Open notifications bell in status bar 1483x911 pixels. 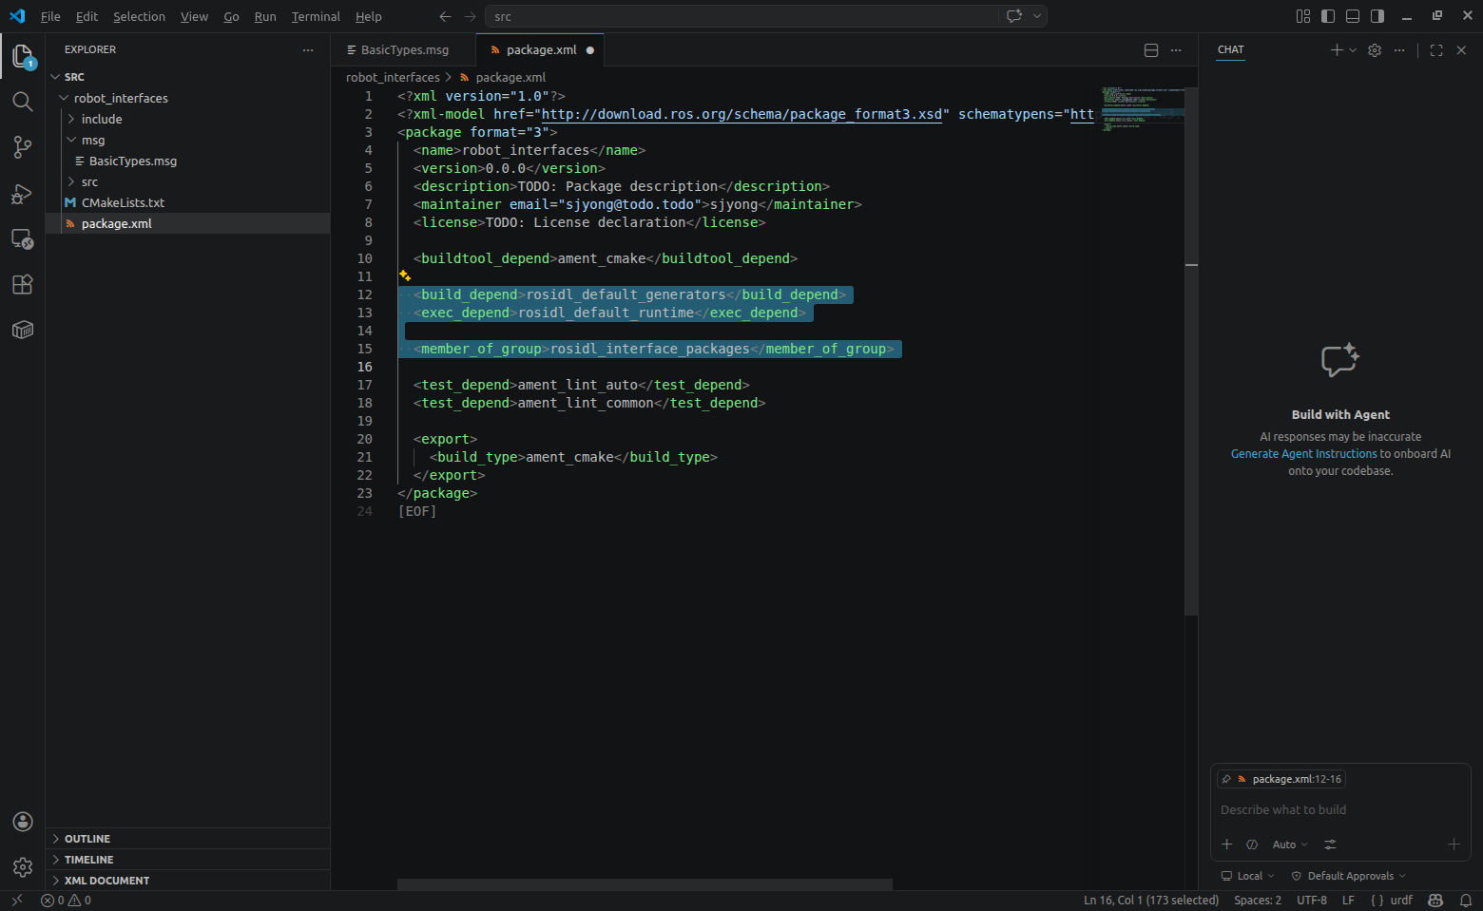[x=1466, y=901]
